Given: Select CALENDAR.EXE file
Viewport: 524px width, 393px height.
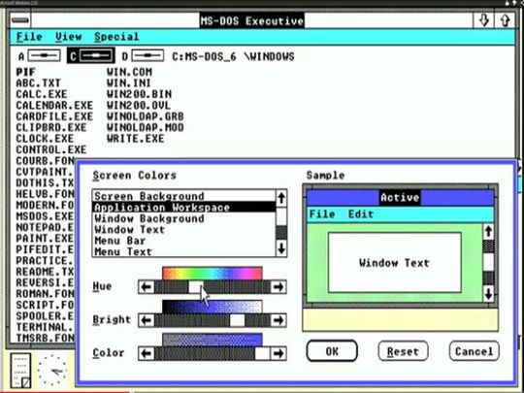Looking at the screenshot, I should pos(54,105).
